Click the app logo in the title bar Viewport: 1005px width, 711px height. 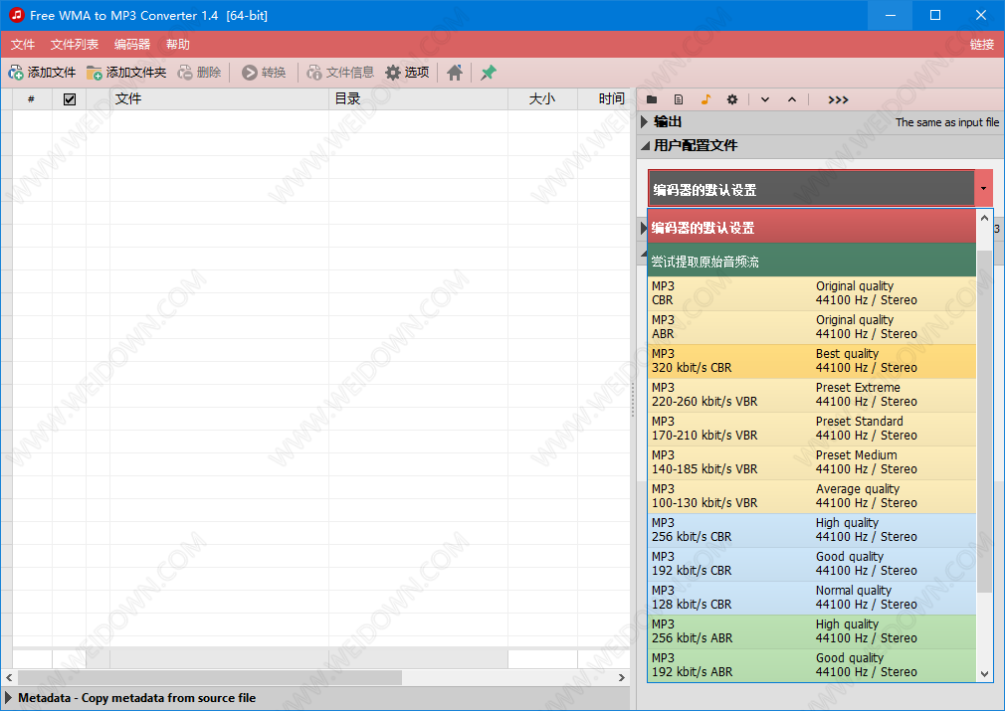[x=16, y=15]
